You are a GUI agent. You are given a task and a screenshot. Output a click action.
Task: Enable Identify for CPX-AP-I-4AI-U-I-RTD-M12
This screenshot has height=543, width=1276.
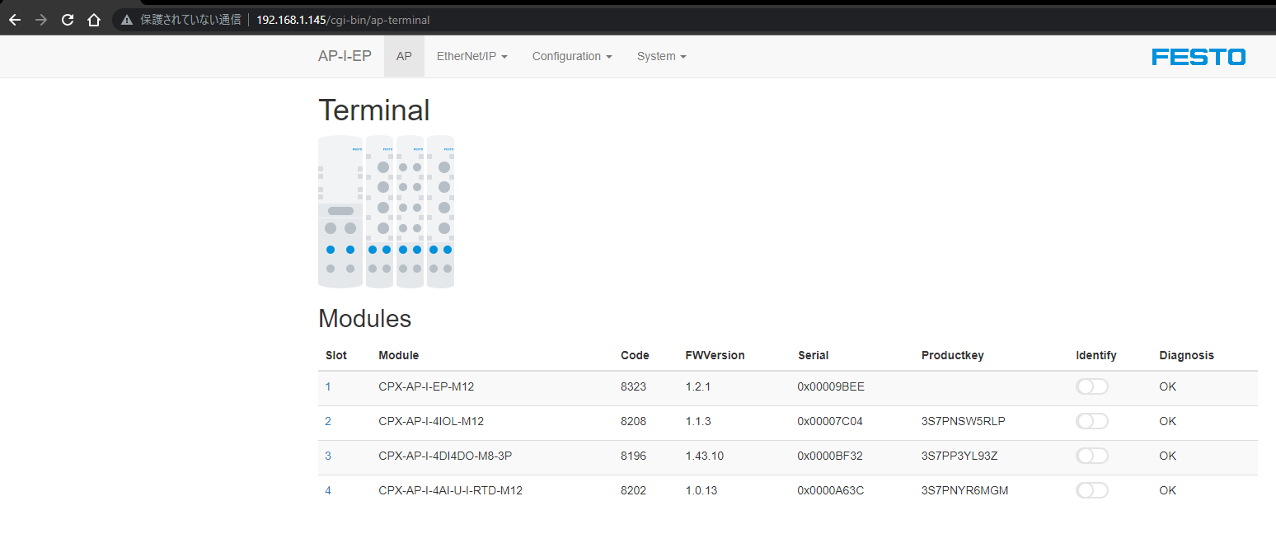[x=1092, y=490]
